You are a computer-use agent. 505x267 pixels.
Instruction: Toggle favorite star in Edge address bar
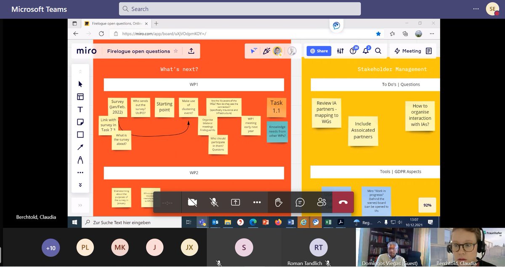click(378, 34)
